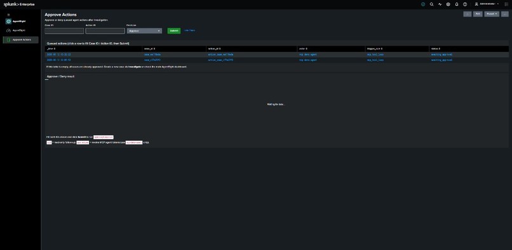The image size is (512, 250).
Task: Collapse the sidebar with the hamburger icon
Action: coord(8,15)
